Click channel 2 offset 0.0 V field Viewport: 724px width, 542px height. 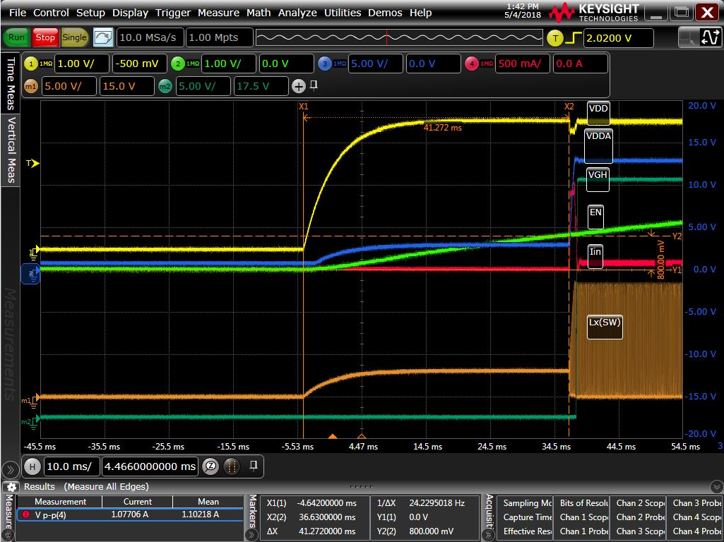286,64
